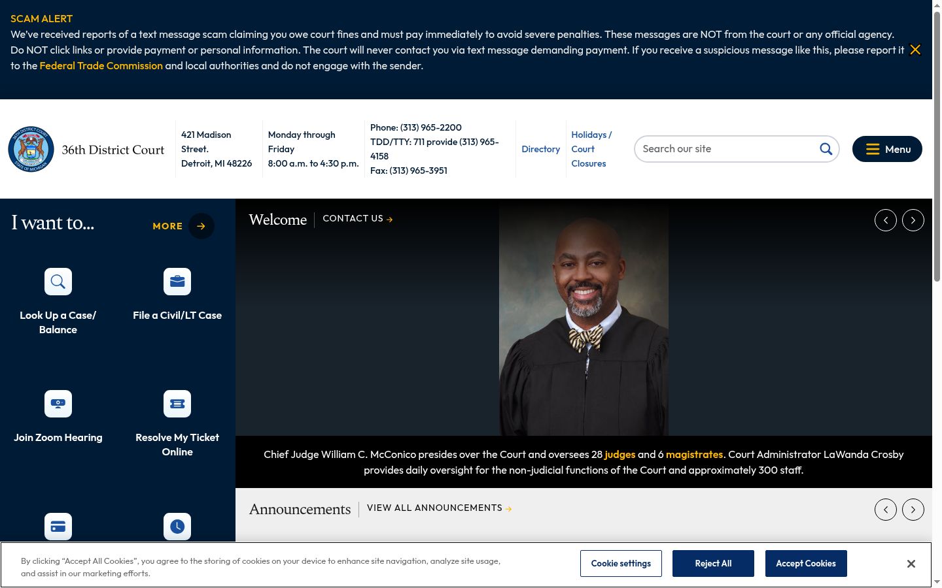Open Resolve My Ticket Online text link
Screen dimensions: 942x588
(x=177, y=444)
